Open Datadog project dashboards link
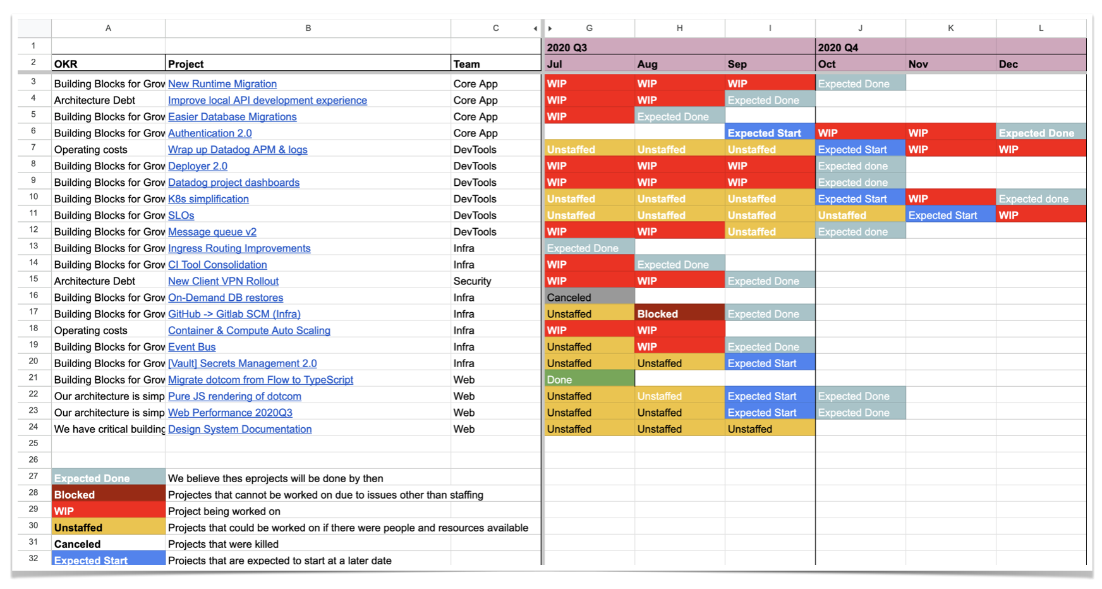The image size is (1102, 589). pos(234,182)
